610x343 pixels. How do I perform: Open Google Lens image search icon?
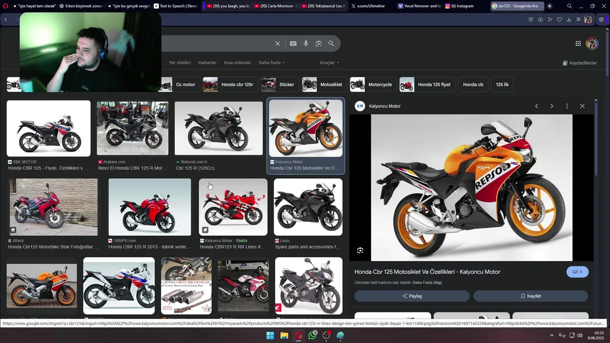click(318, 43)
